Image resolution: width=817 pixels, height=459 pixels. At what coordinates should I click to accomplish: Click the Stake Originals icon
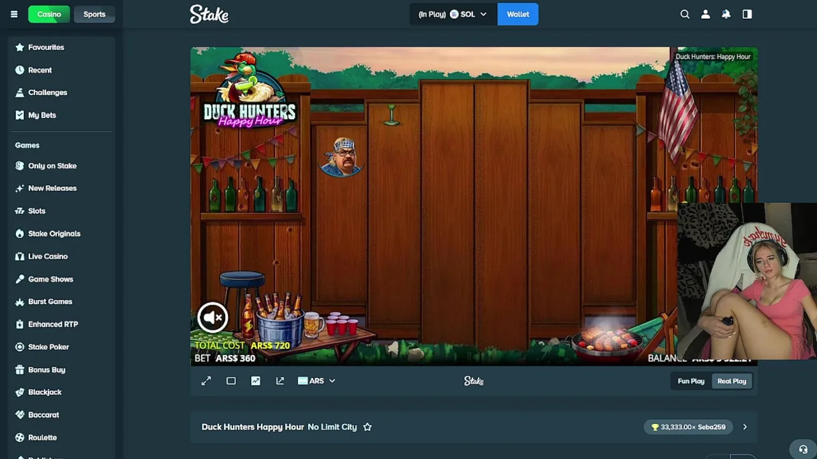pos(20,233)
